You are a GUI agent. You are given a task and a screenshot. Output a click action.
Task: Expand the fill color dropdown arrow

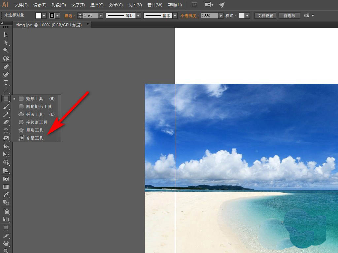[44, 15]
